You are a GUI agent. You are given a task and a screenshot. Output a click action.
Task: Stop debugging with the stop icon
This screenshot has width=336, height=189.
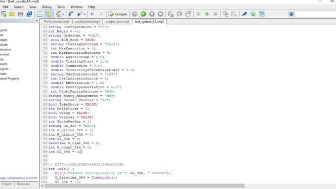160,14
